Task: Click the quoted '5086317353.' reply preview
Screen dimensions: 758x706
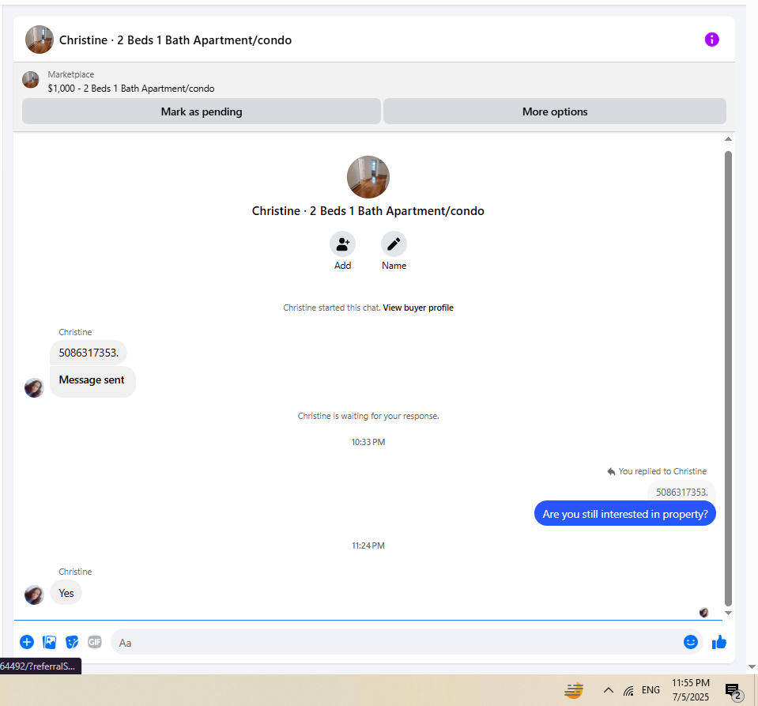Action: [681, 492]
